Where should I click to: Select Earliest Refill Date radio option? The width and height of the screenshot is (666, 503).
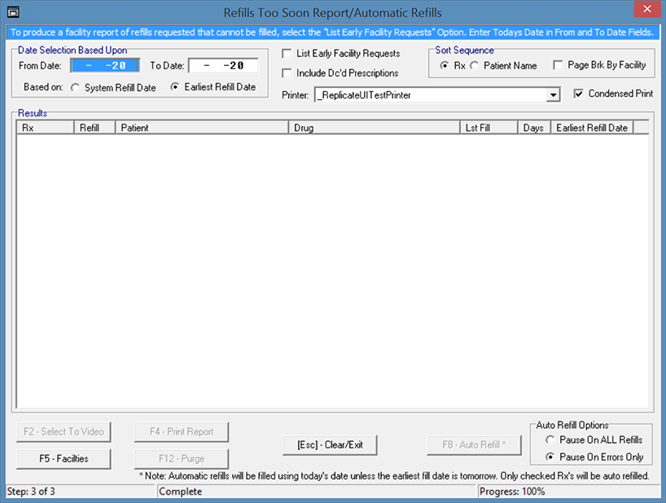click(x=175, y=88)
